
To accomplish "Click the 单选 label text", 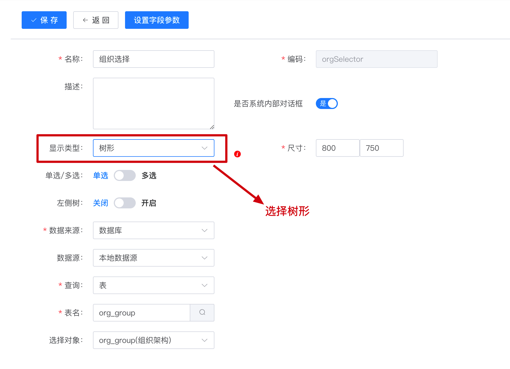I will pyautogui.click(x=101, y=175).
